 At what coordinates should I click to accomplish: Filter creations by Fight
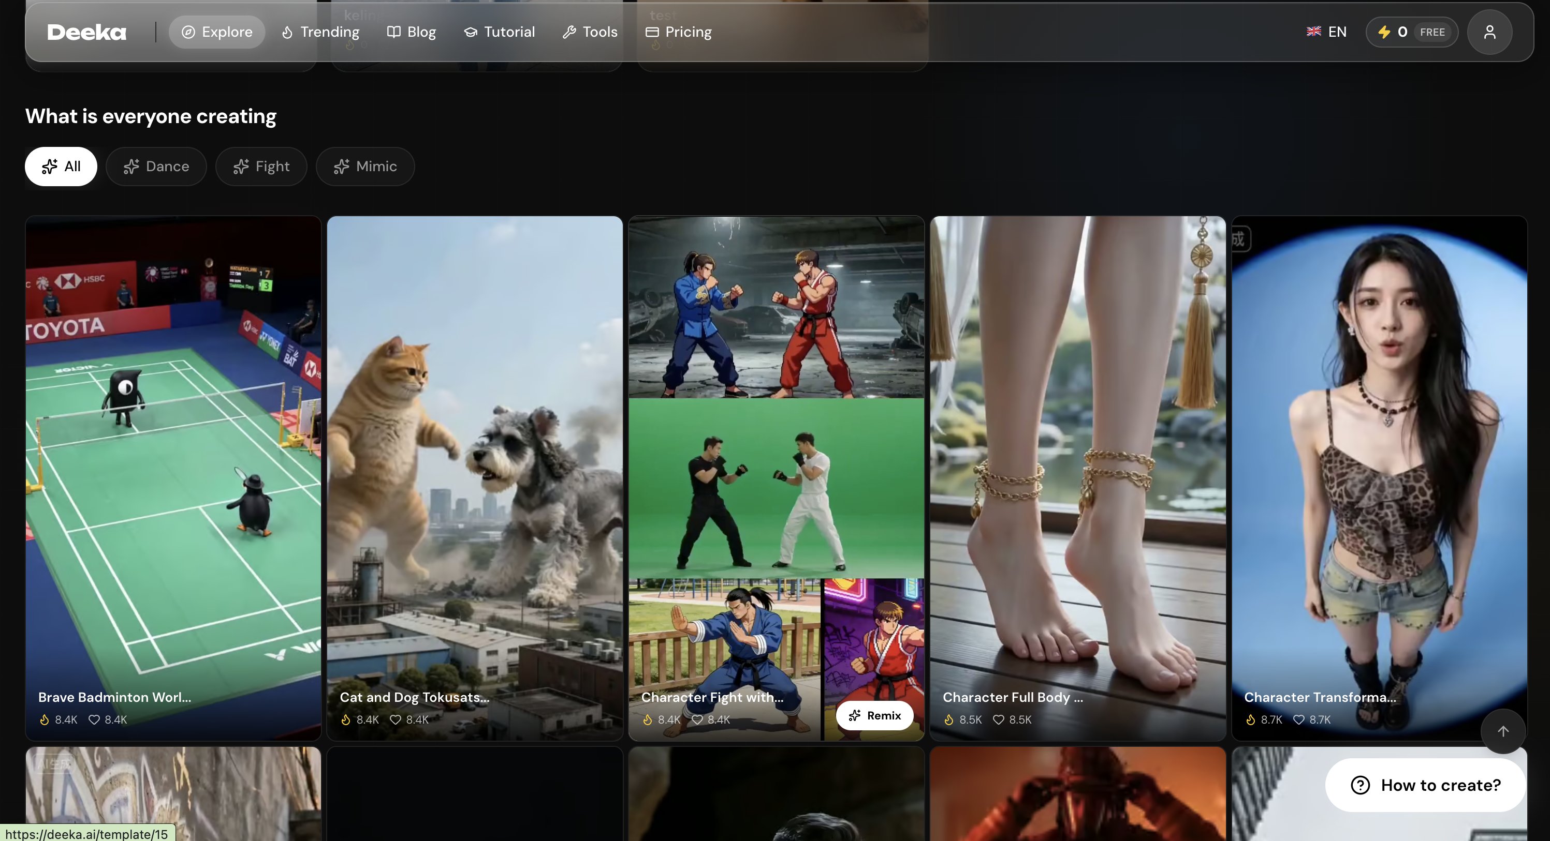tap(261, 167)
